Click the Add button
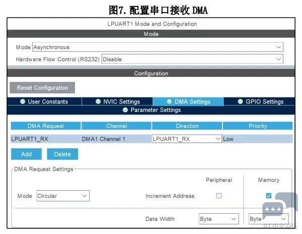Image resolution: width=302 pixels, height=234 pixels. [26, 154]
